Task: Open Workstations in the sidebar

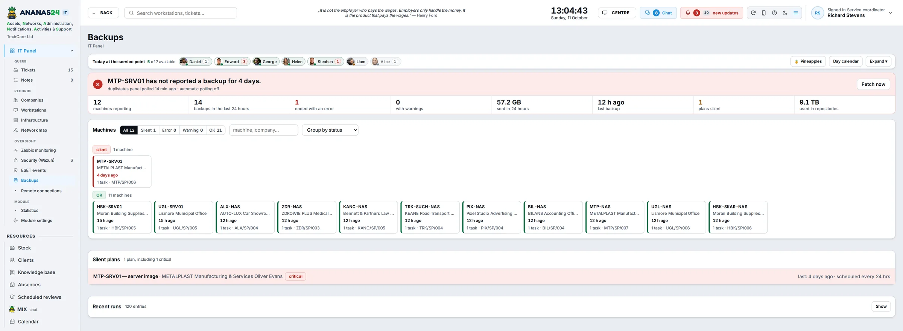Action: 43,110
